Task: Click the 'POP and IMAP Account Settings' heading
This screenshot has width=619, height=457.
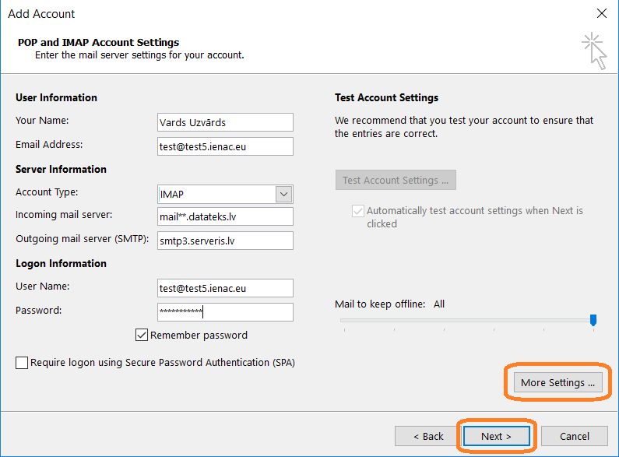Action: point(98,42)
